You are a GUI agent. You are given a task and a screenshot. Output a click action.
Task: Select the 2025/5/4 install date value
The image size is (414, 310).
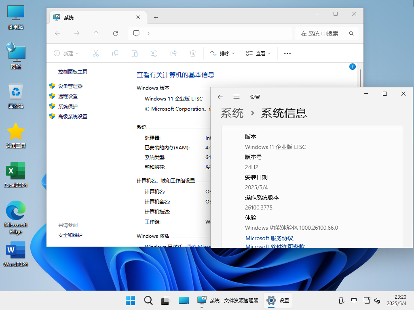[x=256, y=187]
